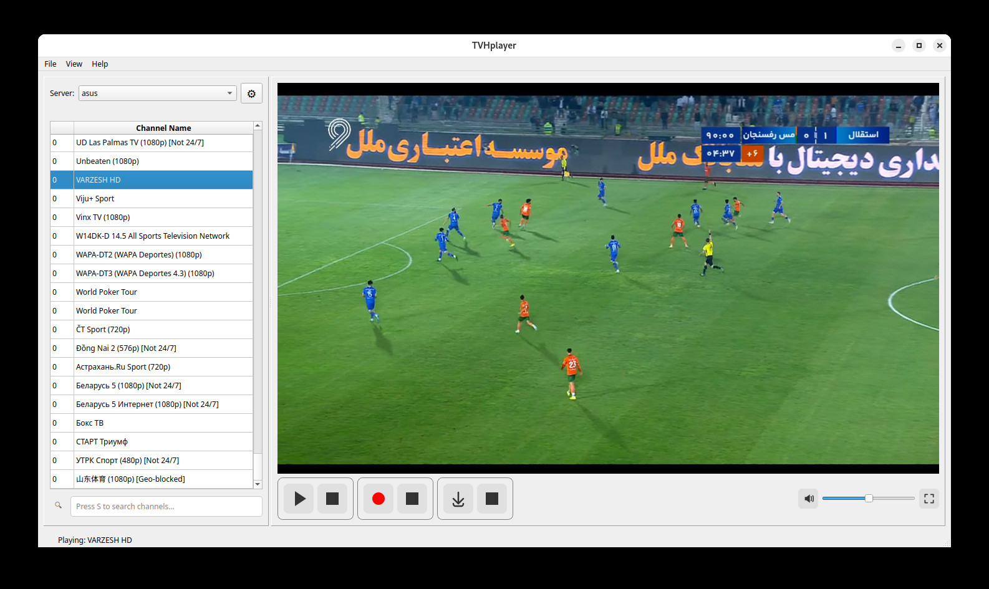The width and height of the screenshot is (989, 589).
Task: Open the Server dropdown showing asus
Action: pyautogui.click(x=157, y=93)
